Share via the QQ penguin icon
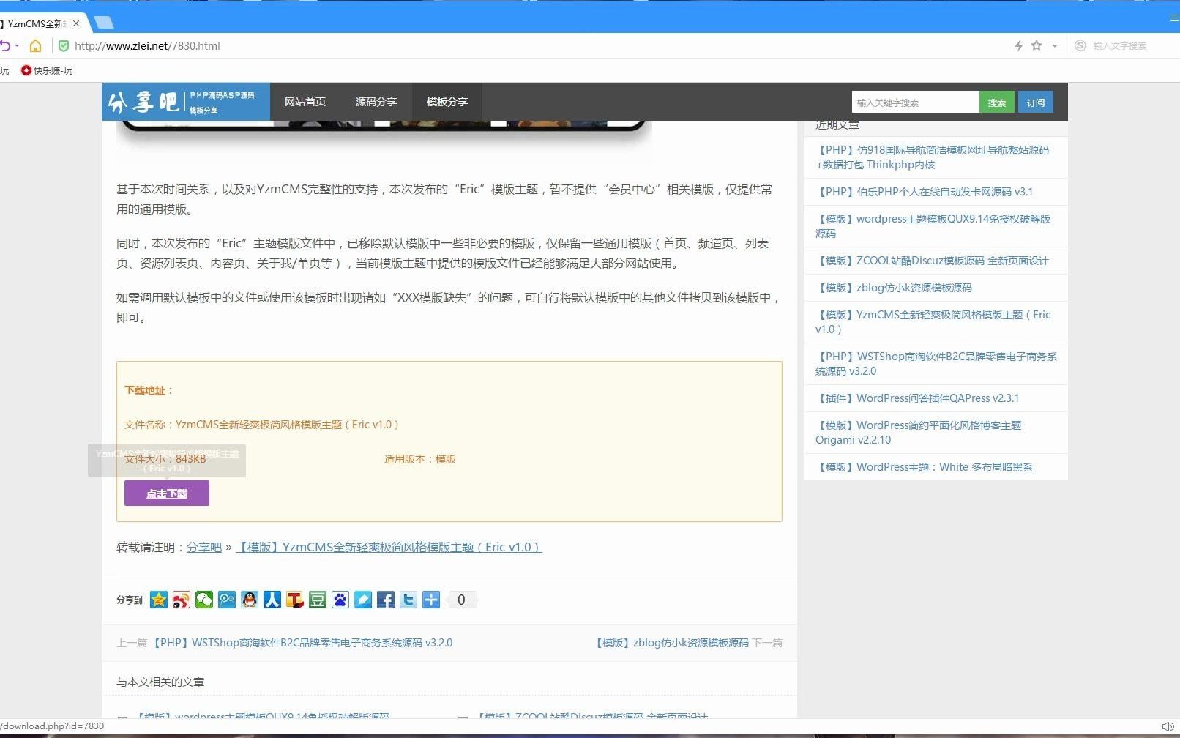The height and width of the screenshot is (738, 1180). click(x=250, y=600)
